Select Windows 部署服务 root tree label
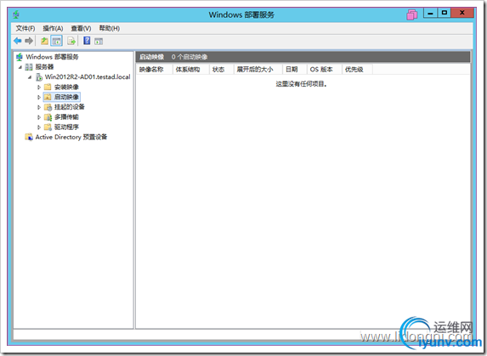 click(52, 57)
